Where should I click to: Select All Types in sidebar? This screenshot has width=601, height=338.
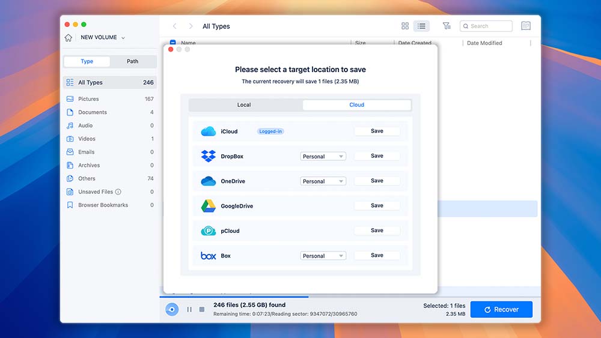coord(109,82)
